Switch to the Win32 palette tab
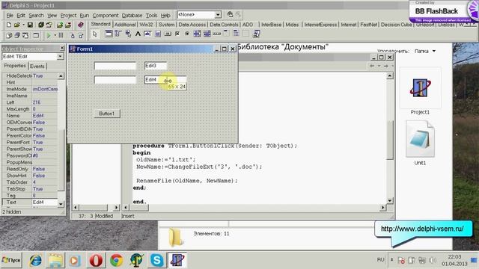Image resolution: width=479 pixels, height=269 pixels. tap(147, 25)
